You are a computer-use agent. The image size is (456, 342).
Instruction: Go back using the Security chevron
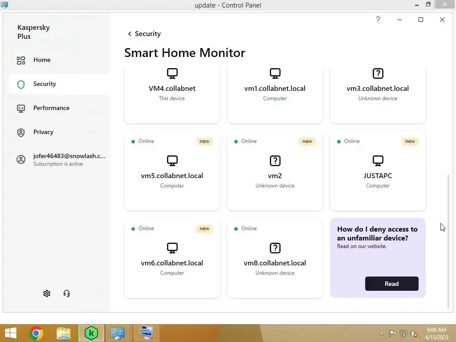(130, 34)
